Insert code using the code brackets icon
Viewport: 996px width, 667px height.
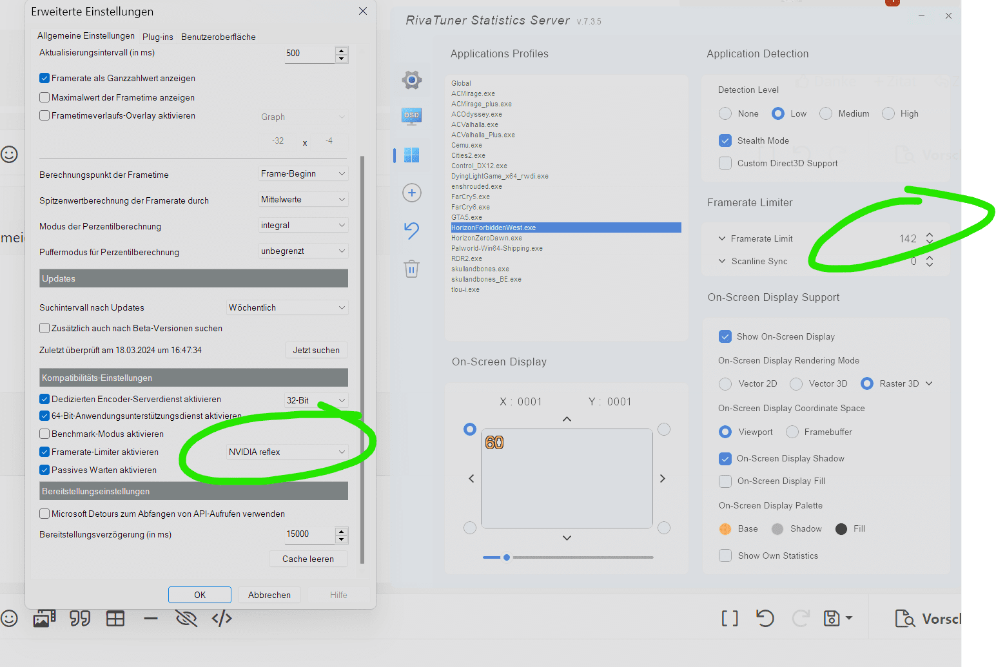pos(222,619)
